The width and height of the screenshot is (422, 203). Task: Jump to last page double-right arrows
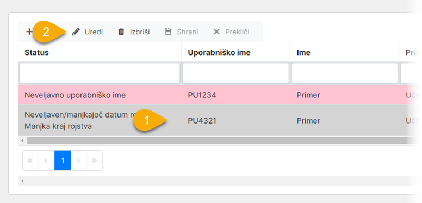click(94, 161)
